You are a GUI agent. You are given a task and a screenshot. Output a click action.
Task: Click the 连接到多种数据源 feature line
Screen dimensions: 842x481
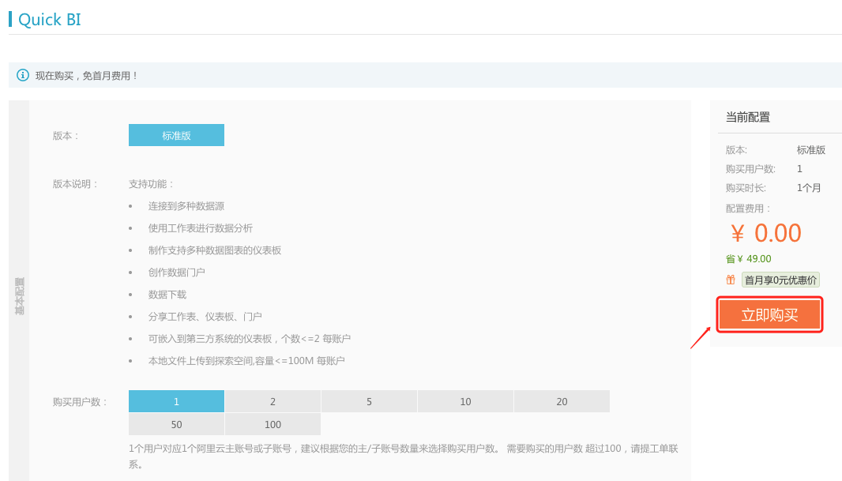tap(186, 206)
